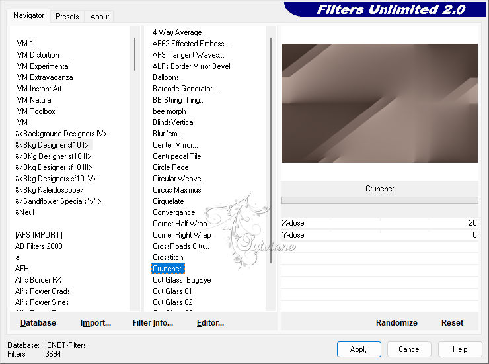Image resolution: width=489 pixels, height=364 pixels.
Task: Select filter Circle Pede
Action: coord(170,167)
